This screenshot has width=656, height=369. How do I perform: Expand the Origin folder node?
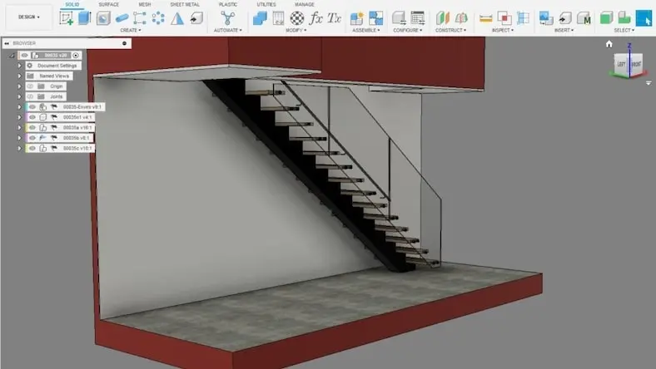point(19,86)
